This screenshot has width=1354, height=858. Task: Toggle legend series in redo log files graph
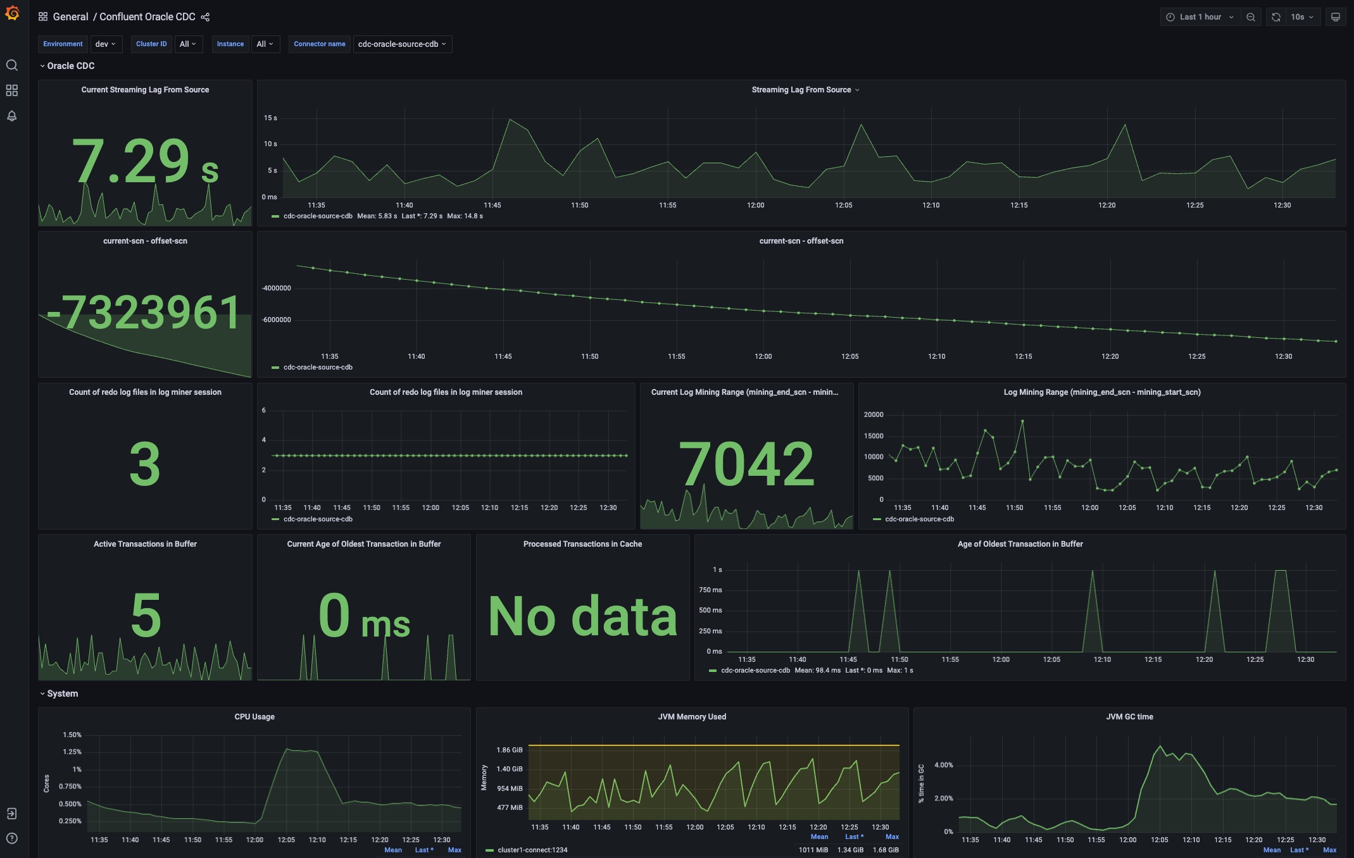click(x=318, y=519)
